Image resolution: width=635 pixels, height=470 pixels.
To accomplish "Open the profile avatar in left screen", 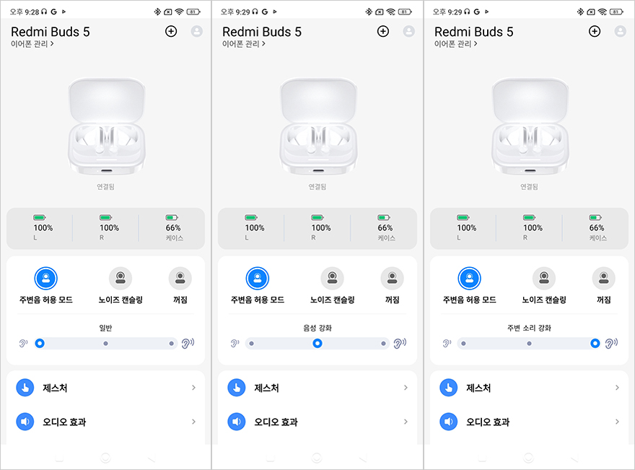I will [x=197, y=31].
